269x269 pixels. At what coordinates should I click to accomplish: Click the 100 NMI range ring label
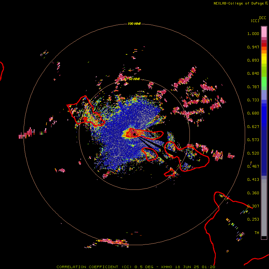click(x=134, y=24)
